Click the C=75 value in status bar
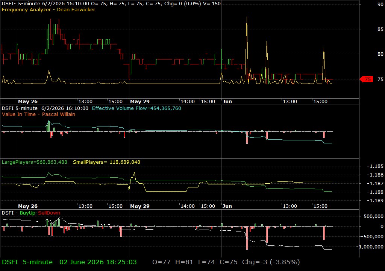 click(228, 262)
